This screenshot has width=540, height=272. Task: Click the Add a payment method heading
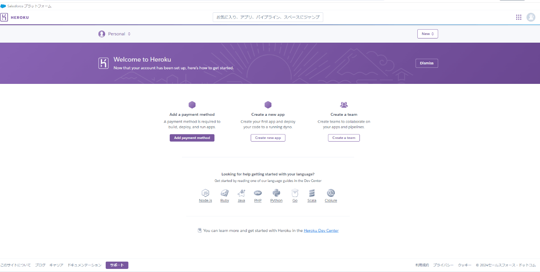[x=192, y=114]
